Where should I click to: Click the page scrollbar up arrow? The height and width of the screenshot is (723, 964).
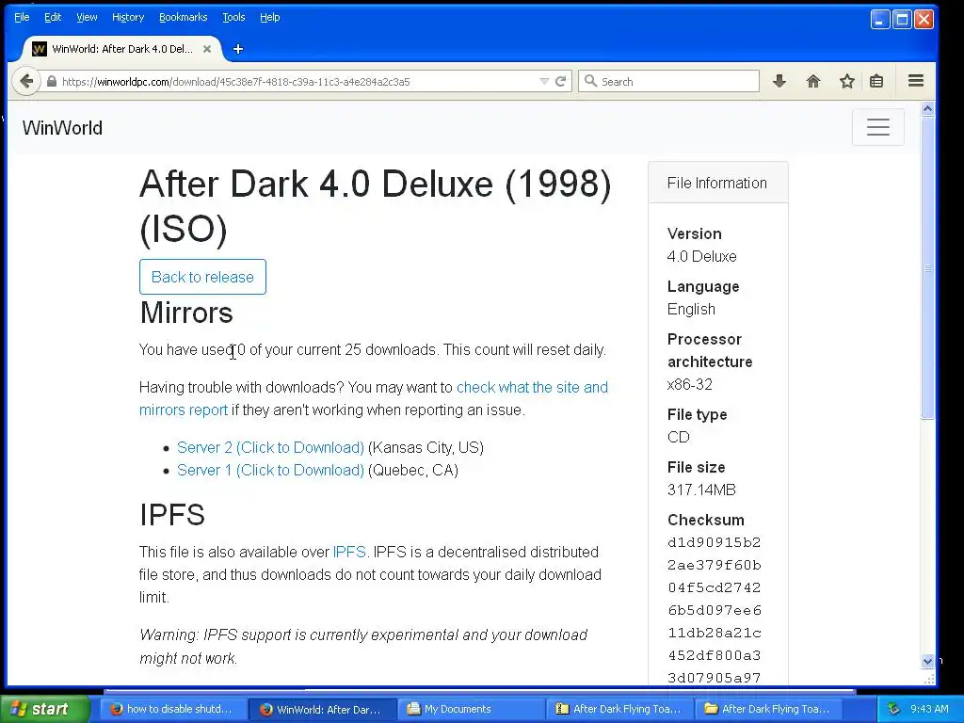click(927, 109)
